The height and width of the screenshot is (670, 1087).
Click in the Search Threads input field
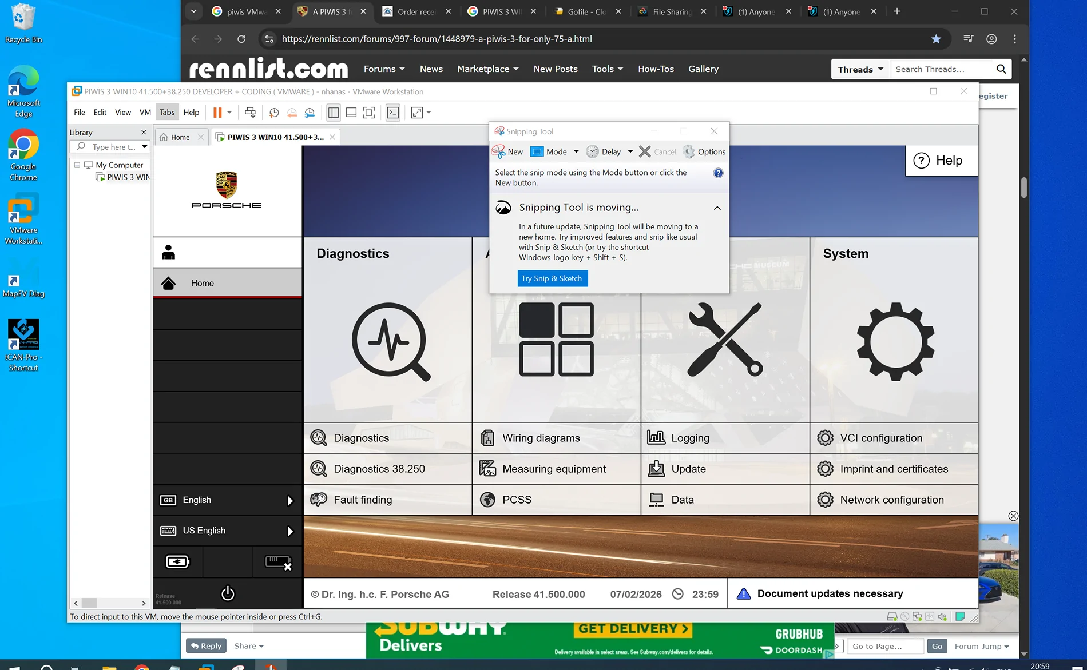pyautogui.click(x=941, y=69)
